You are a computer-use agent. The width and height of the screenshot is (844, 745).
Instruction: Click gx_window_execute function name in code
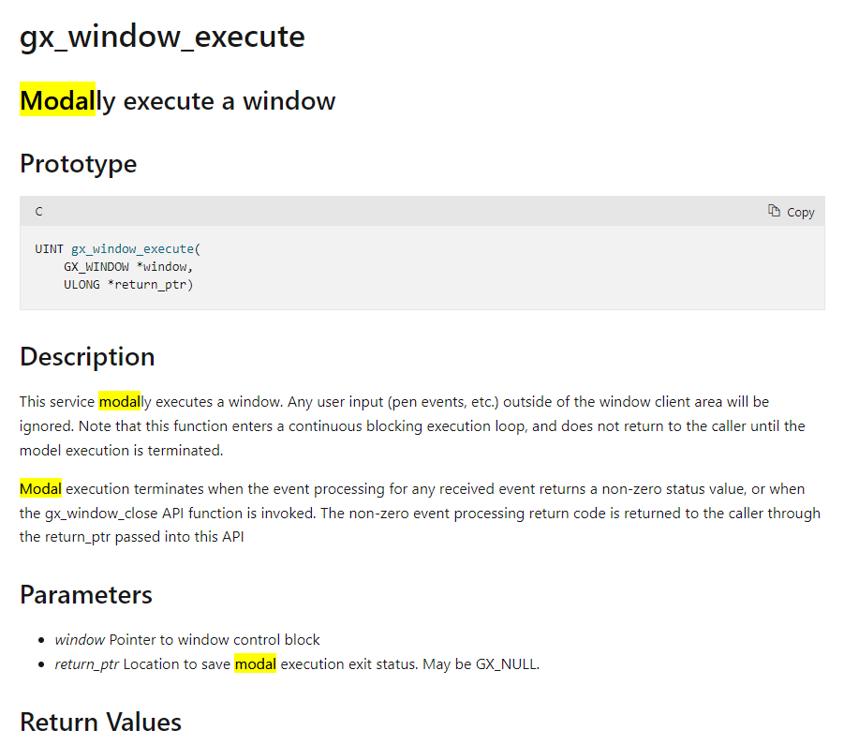(x=132, y=248)
